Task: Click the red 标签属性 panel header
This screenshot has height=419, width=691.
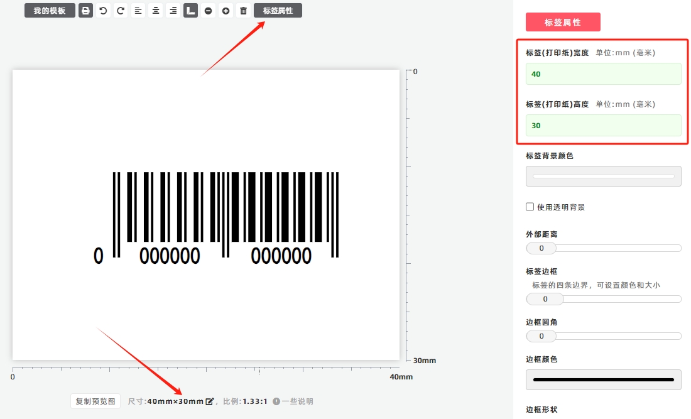Action: click(x=563, y=22)
